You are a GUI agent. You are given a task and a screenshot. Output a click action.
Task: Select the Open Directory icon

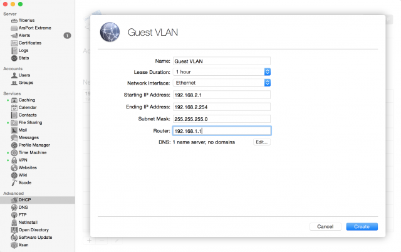(14, 229)
